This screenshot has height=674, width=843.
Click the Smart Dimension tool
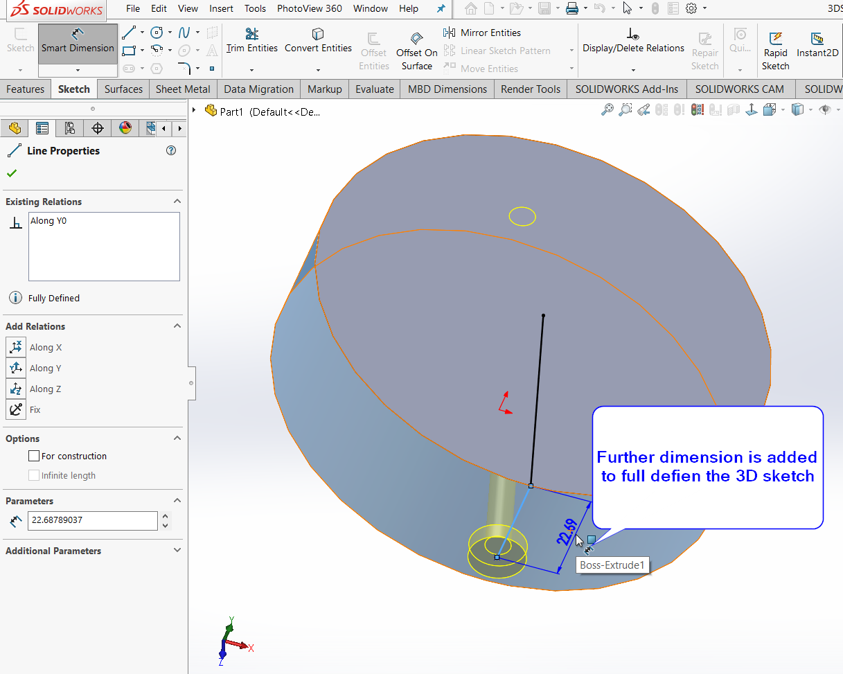pyautogui.click(x=78, y=41)
